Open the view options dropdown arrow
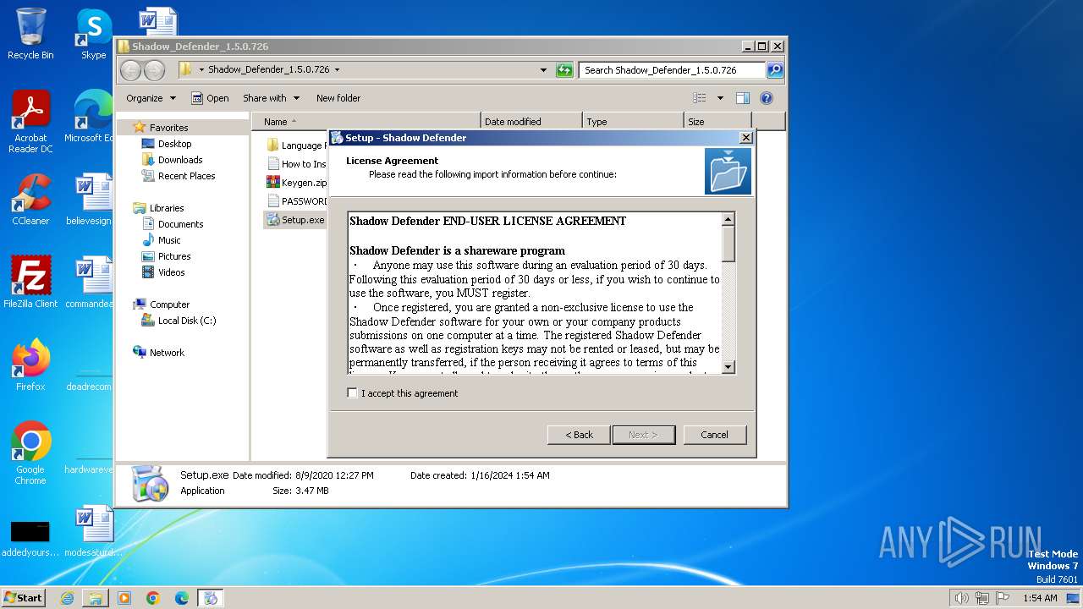The height and width of the screenshot is (609, 1083). point(720,98)
